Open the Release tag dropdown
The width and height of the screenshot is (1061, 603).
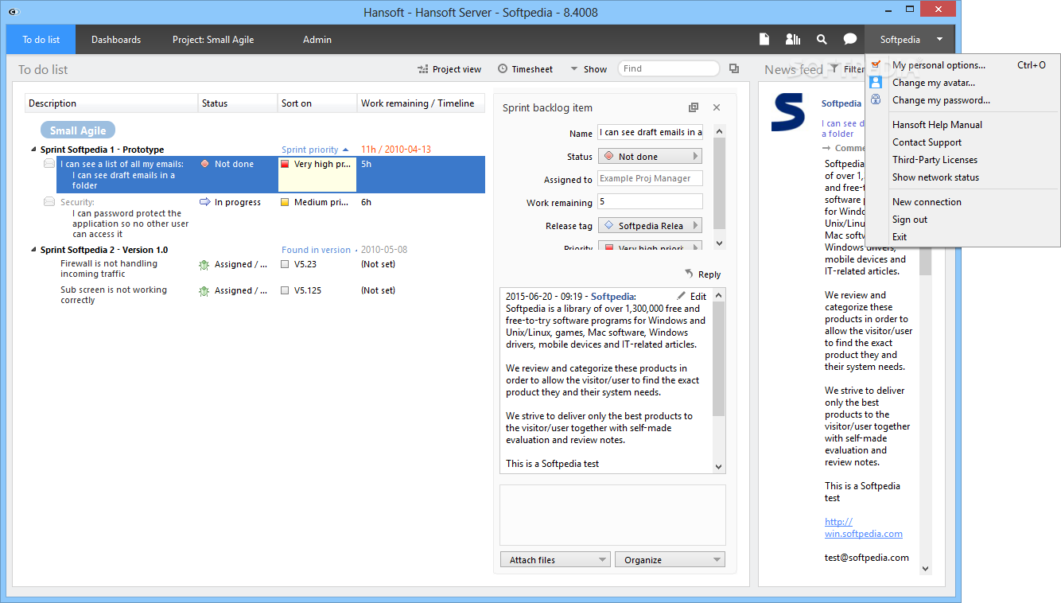pos(650,226)
